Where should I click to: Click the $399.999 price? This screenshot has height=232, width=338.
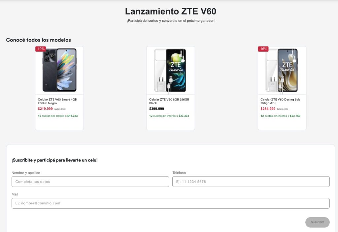coord(156,109)
